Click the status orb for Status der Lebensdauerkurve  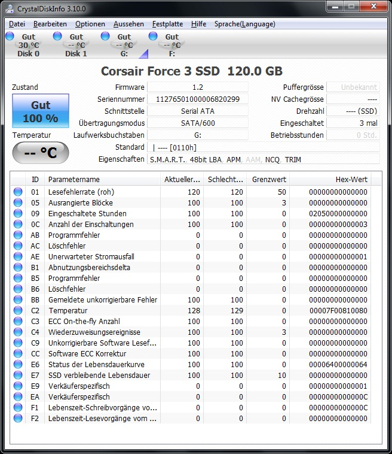tap(18, 364)
